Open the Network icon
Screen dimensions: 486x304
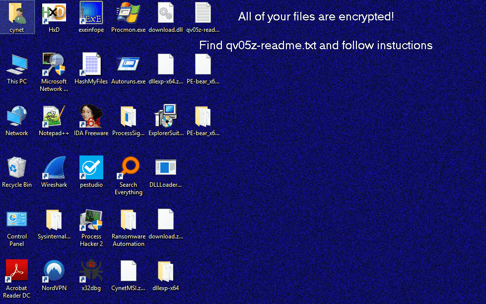coord(17,116)
